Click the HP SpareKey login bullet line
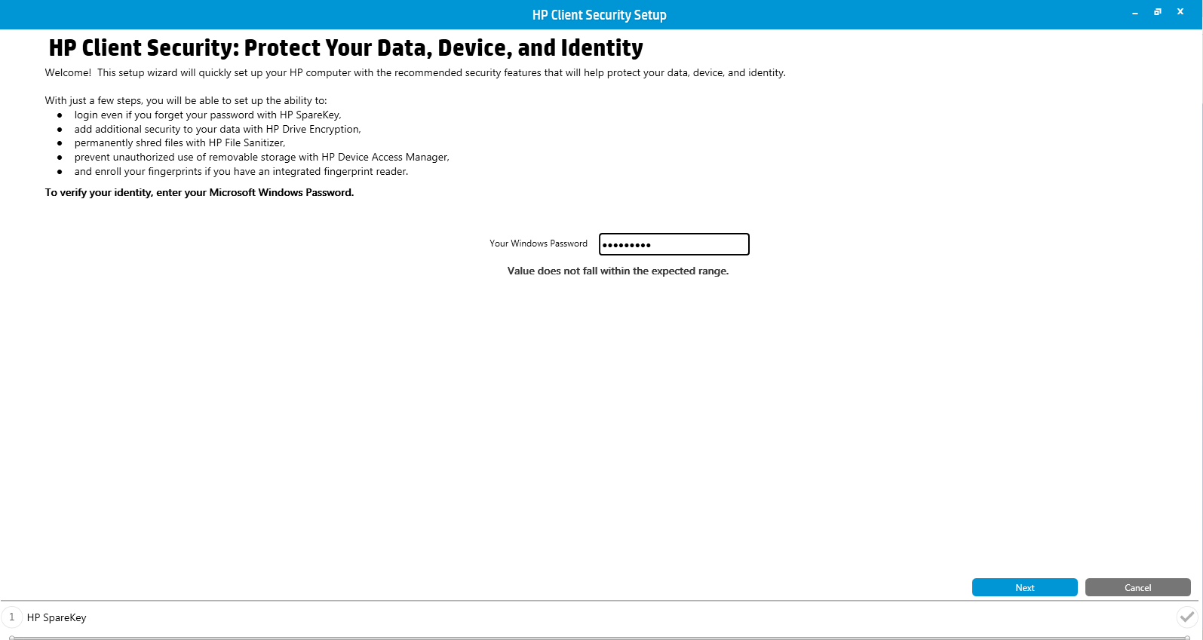The image size is (1203, 640). click(x=207, y=115)
